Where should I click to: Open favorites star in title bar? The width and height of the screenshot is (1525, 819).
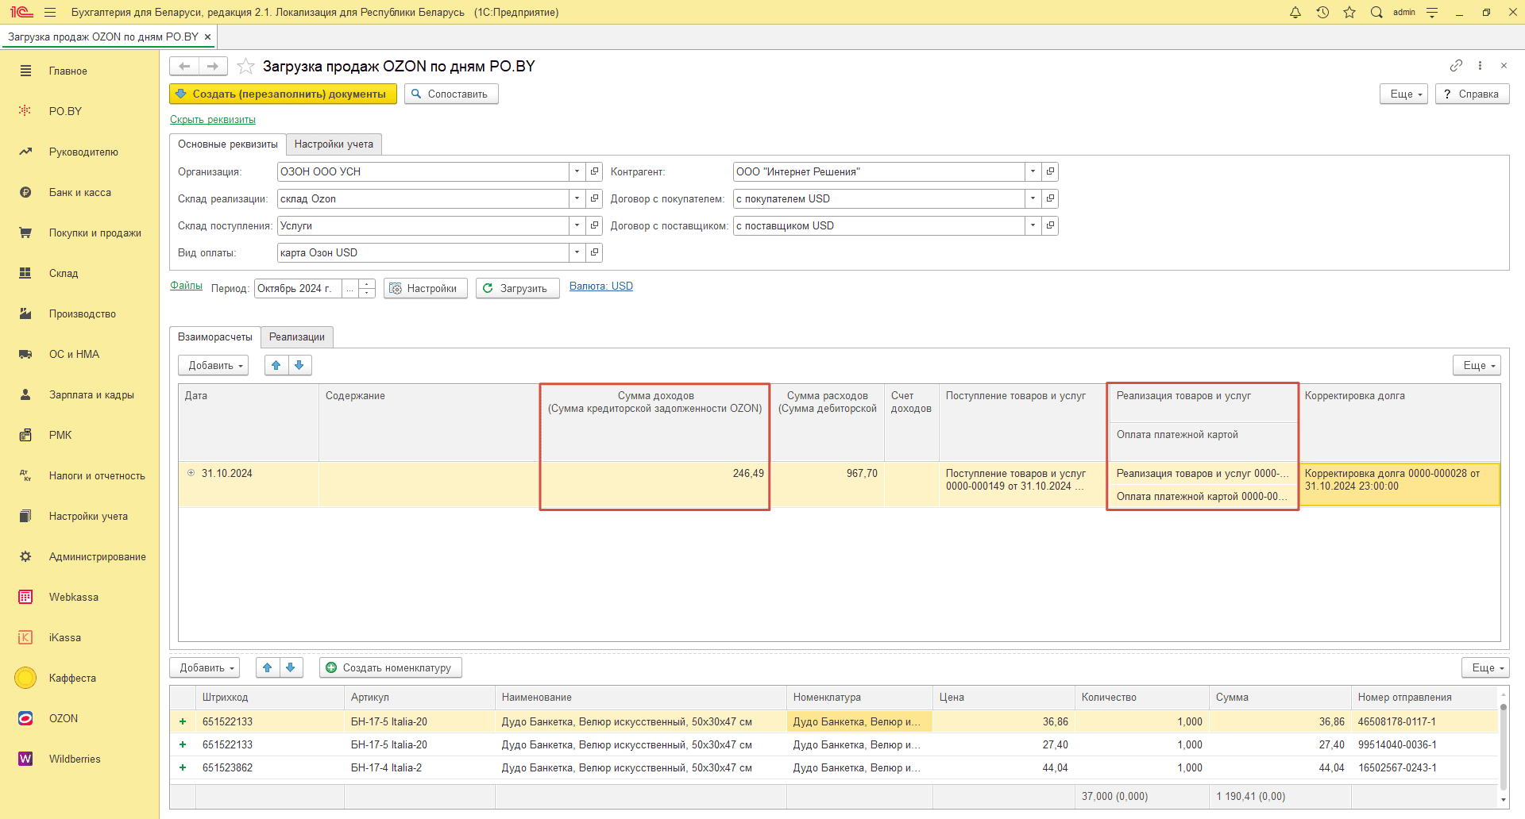tap(1349, 12)
